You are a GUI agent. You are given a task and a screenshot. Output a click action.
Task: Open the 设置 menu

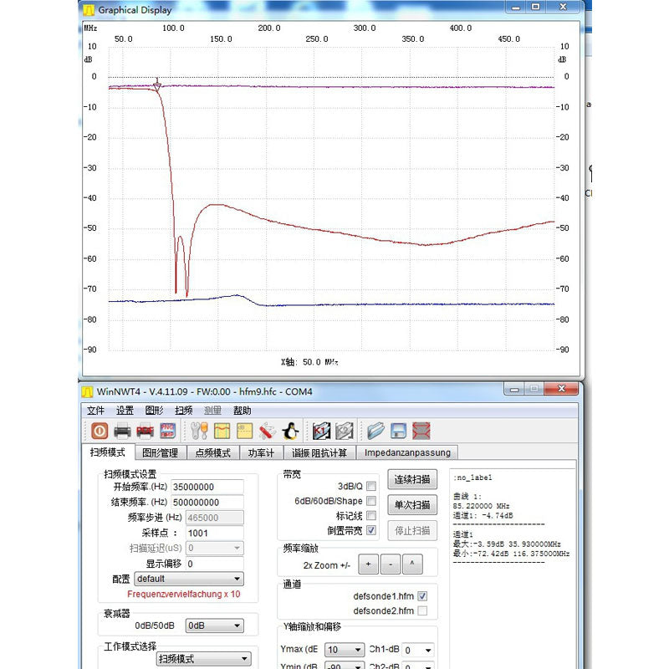click(125, 411)
